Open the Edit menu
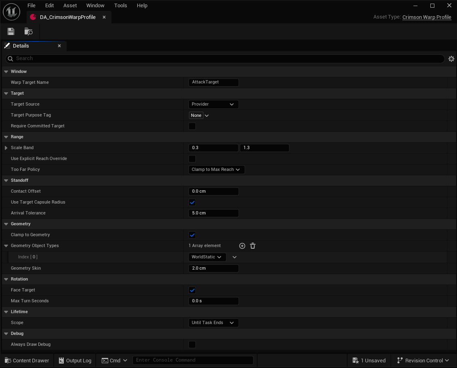This screenshot has width=457, height=368. pos(49,6)
